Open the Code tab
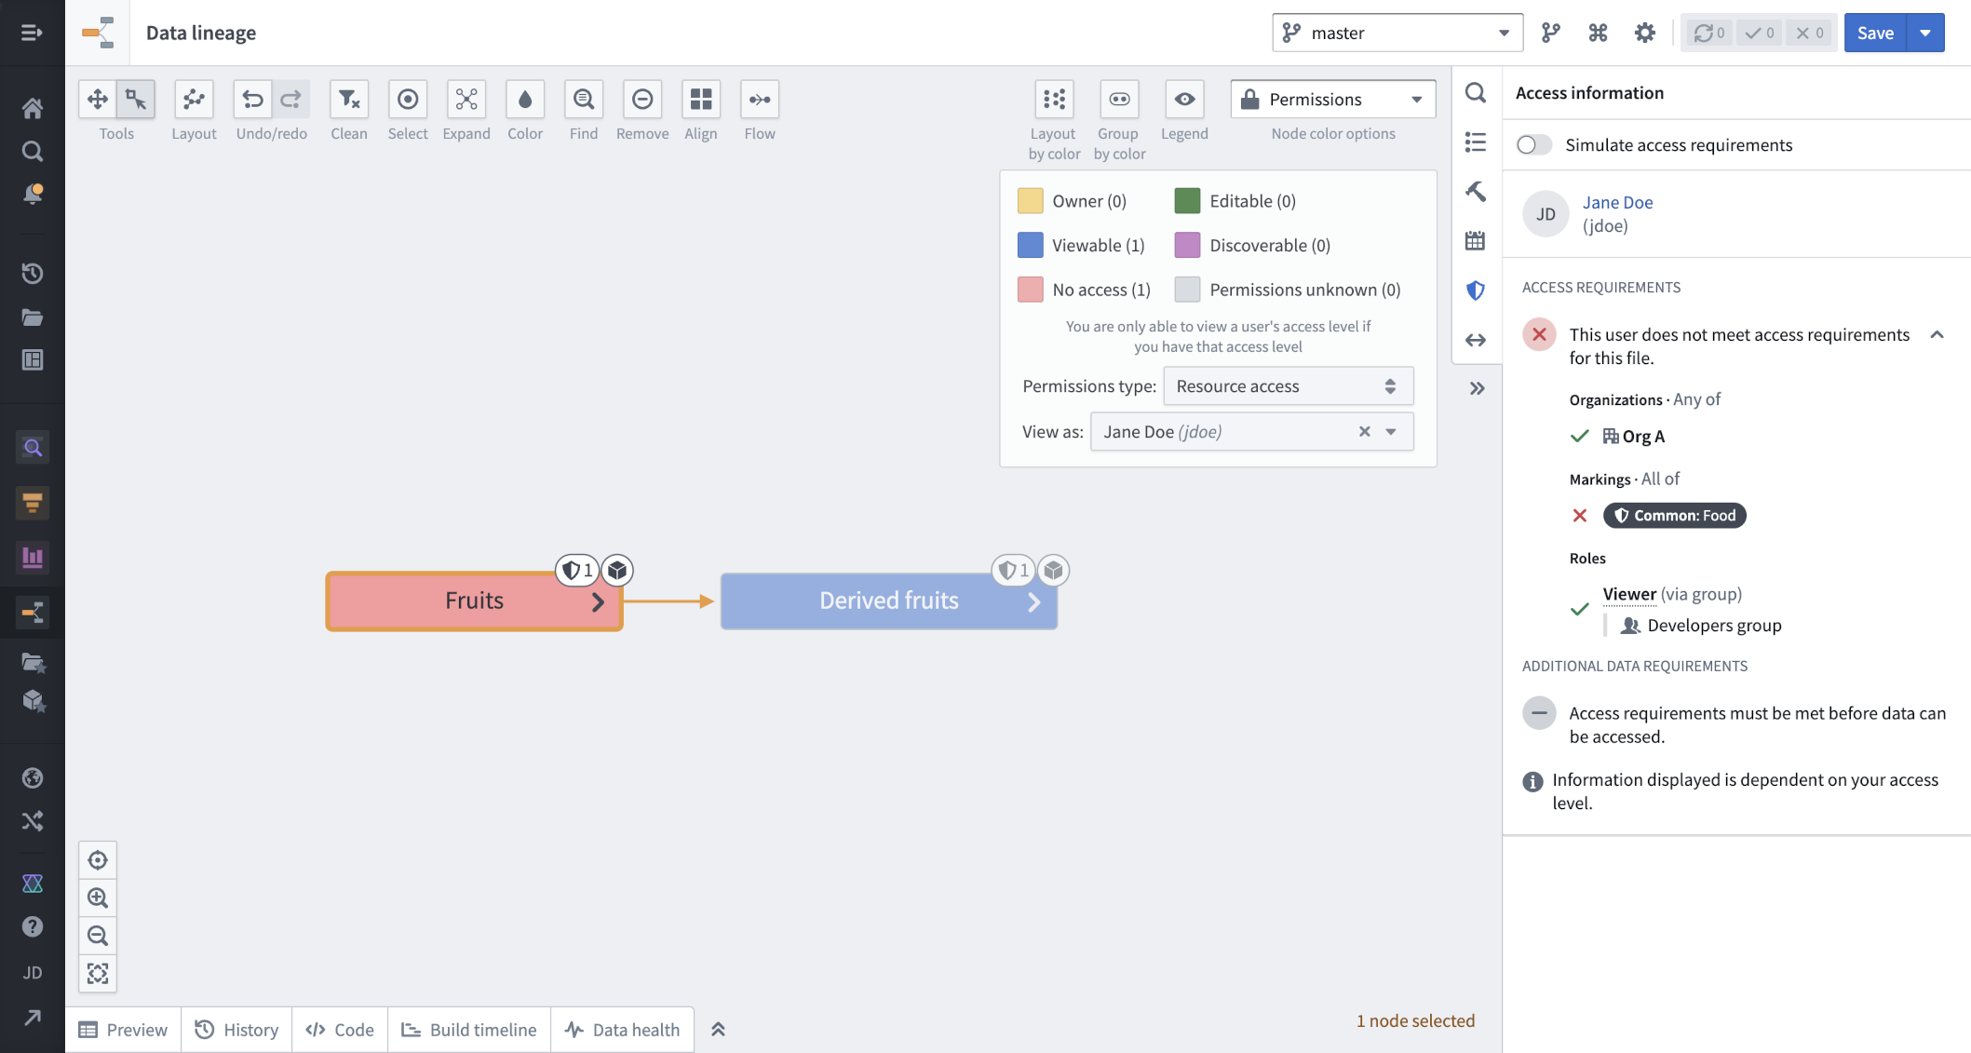 340,1030
